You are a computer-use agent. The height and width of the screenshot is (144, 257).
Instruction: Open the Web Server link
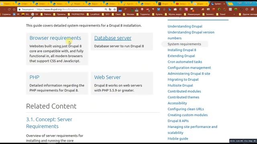tap(108, 77)
